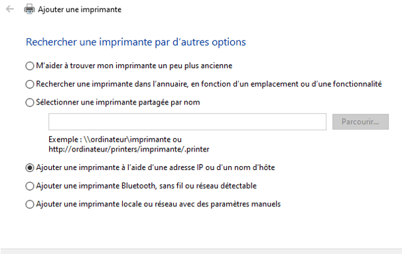Click the label 'Sélectionner une imprimante partagée par nom'

tap(118, 103)
